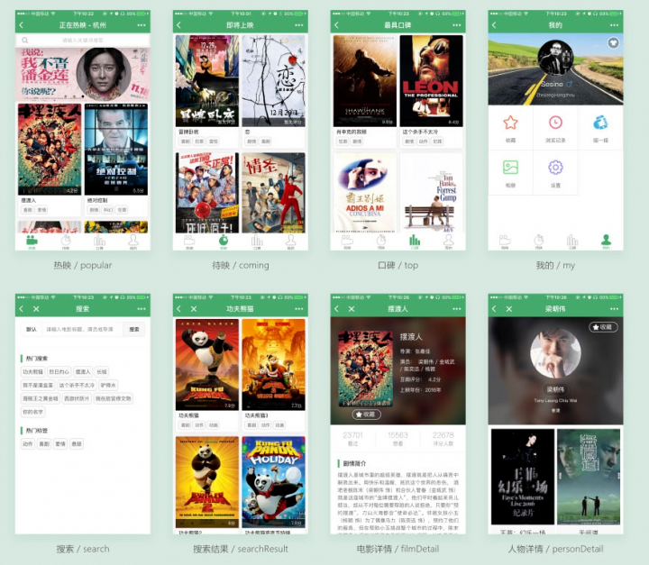Select bar-chart top tab icon on popular screen
Image resolution: width=649 pixels, height=565 pixels.
99,240
